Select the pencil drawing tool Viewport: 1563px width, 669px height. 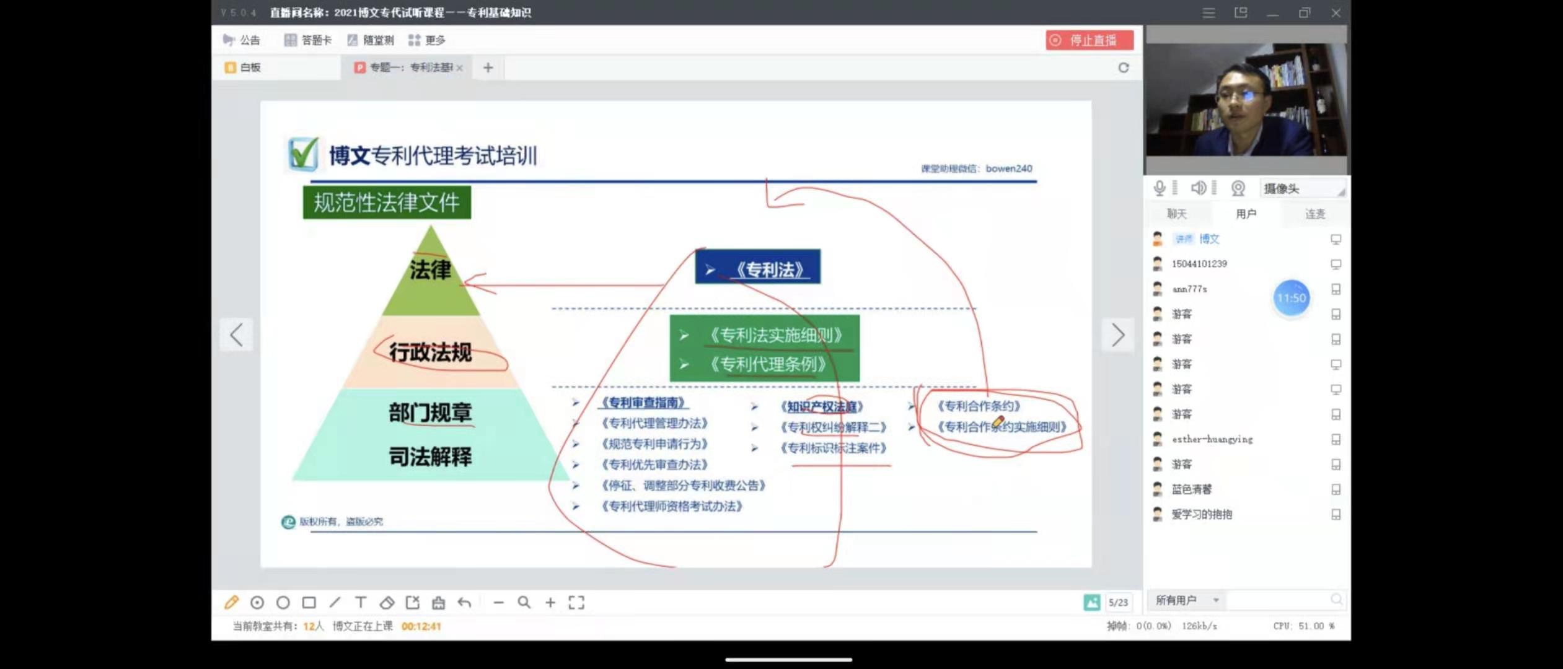231,602
